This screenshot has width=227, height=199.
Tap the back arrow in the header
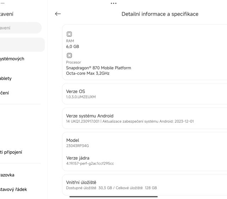click(x=58, y=14)
